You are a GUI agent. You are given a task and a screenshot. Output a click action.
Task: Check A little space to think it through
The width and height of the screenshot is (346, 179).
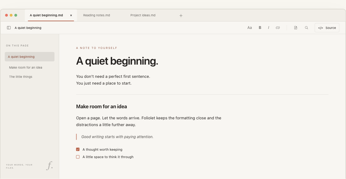tap(78, 157)
